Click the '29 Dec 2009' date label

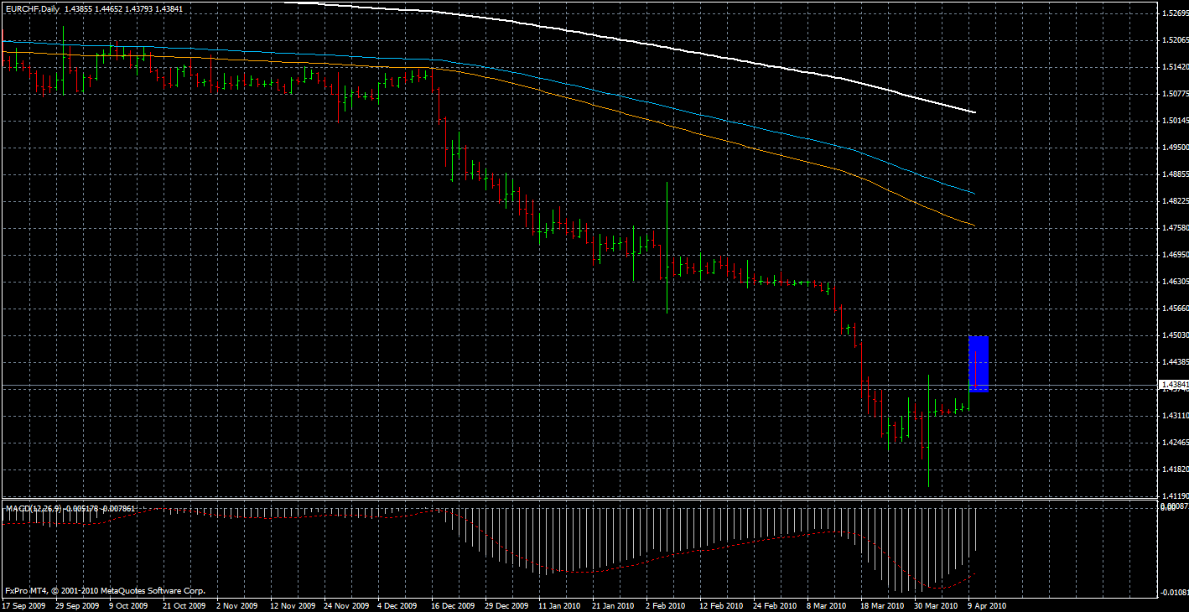[508, 605]
